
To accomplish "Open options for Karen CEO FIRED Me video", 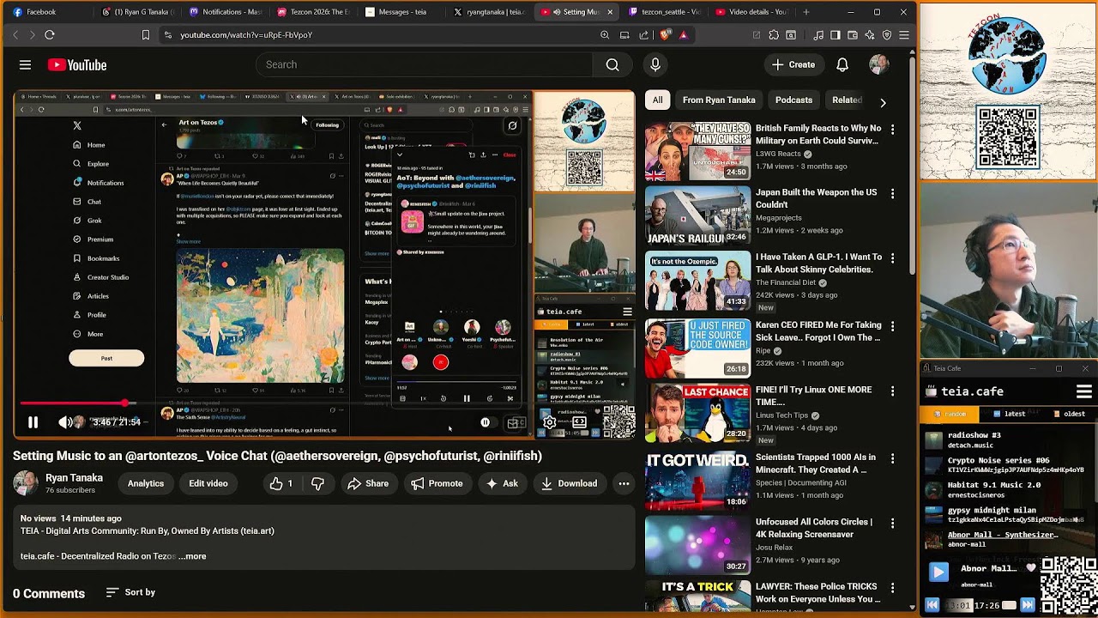I will point(892,327).
